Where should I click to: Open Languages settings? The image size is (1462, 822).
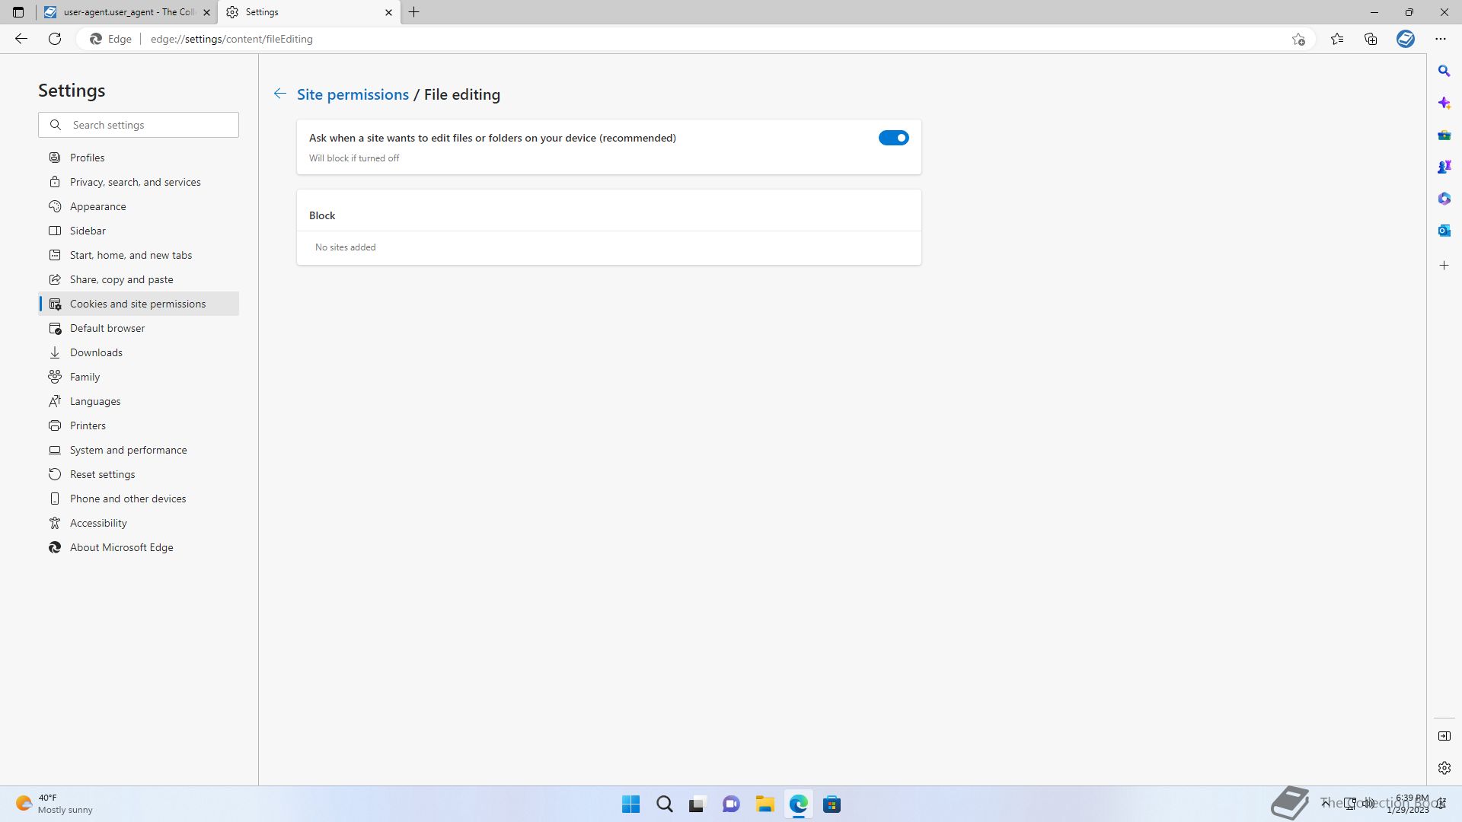pyautogui.click(x=139, y=401)
